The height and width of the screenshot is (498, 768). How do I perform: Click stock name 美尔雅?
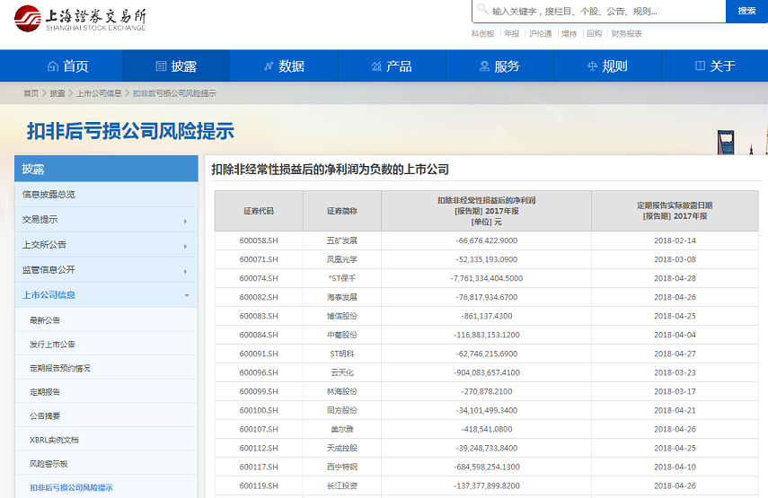tap(342, 429)
